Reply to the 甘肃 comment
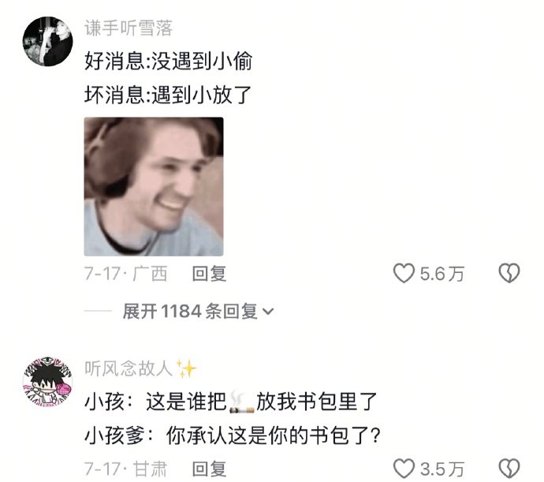 coord(209,469)
